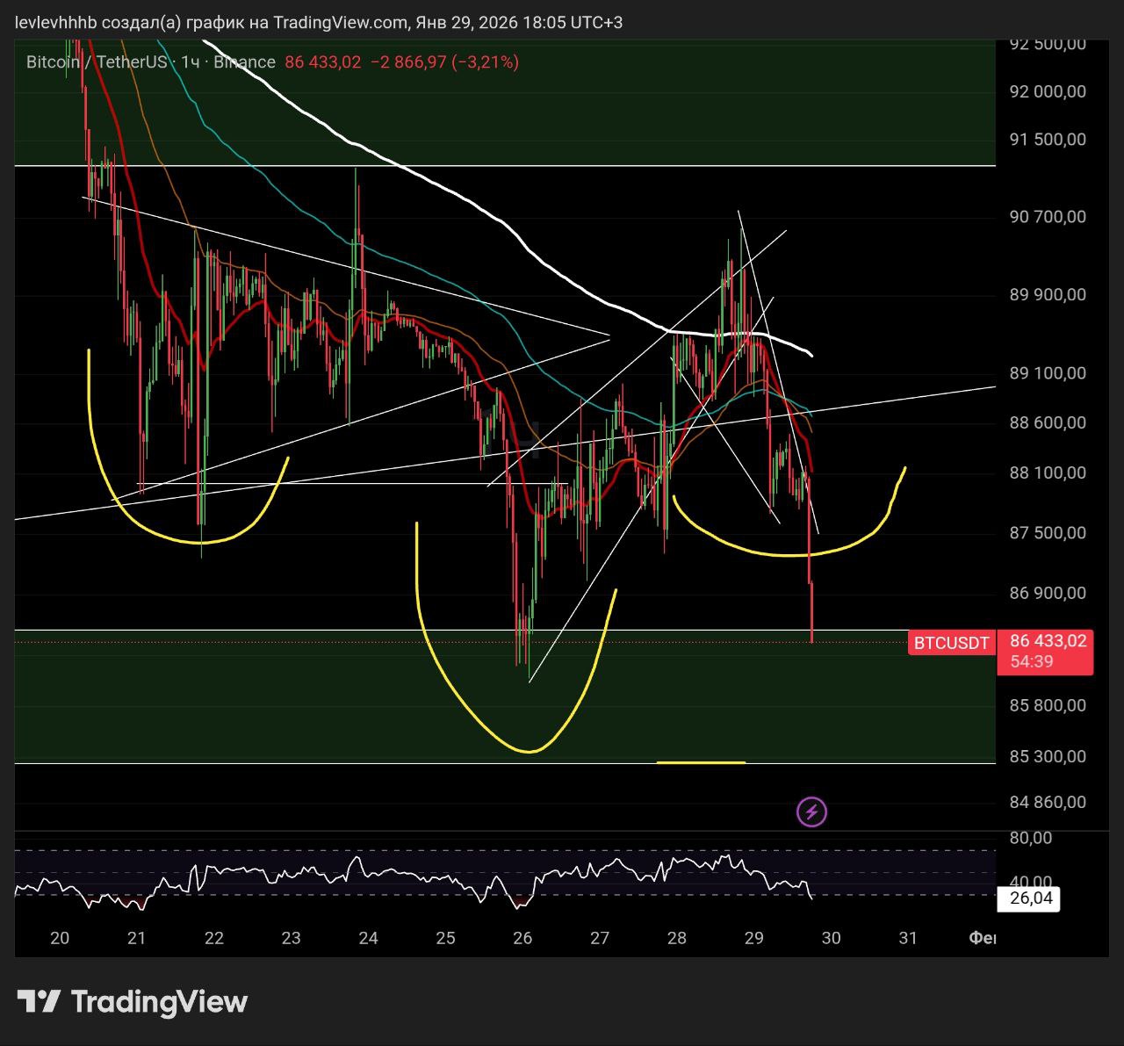The height and width of the screenshot is (1046, 1124).
Task: Click the red price change −2 866,97 (−3,21%)
Action: (444, 61)
